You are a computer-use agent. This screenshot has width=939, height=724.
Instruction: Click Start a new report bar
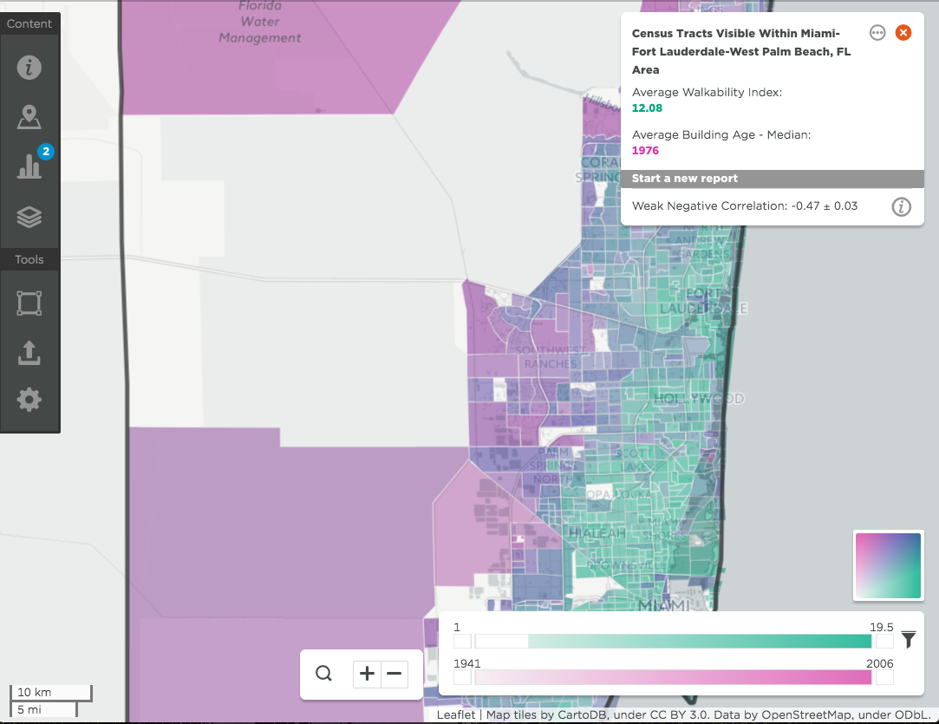772,179
